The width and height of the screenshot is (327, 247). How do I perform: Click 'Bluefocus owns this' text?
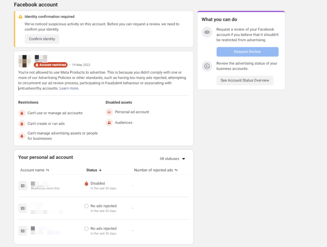[x=45, y=188]
